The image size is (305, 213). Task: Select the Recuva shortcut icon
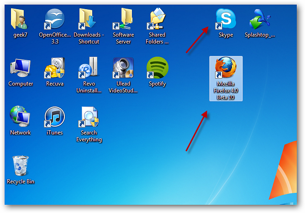click(55, 68)
